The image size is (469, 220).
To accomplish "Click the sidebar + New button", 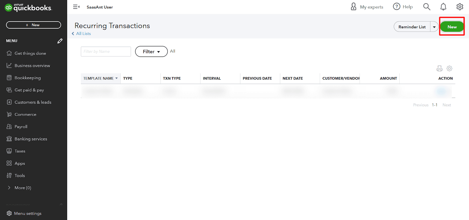I will 33,25.
